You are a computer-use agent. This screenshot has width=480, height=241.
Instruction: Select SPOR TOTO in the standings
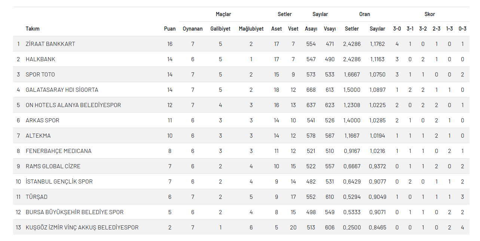[x=40, y=75]
